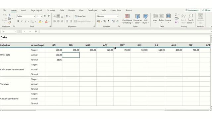Switch to the Formulas tab
Image resolution: width=212 pixels, height=119 pixels.
pyautogui.click(x=51, y=10)
